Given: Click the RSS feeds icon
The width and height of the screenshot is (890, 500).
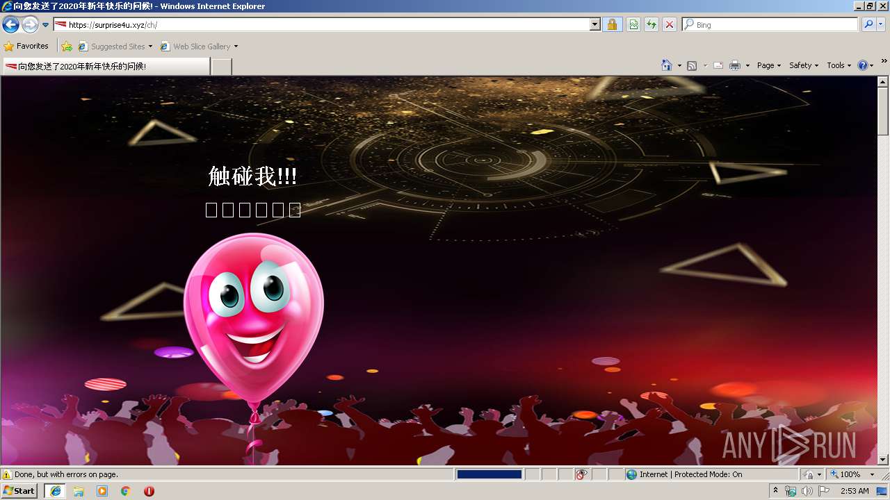Looking at the screenshot, I should (692, 65).
